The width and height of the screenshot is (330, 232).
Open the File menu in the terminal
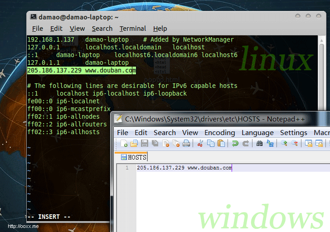point(38,29)
